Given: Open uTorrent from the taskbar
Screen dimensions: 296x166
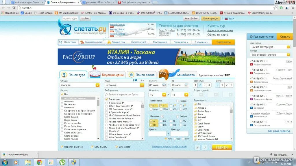Looking at the screenshot, I should pos(62,162).
